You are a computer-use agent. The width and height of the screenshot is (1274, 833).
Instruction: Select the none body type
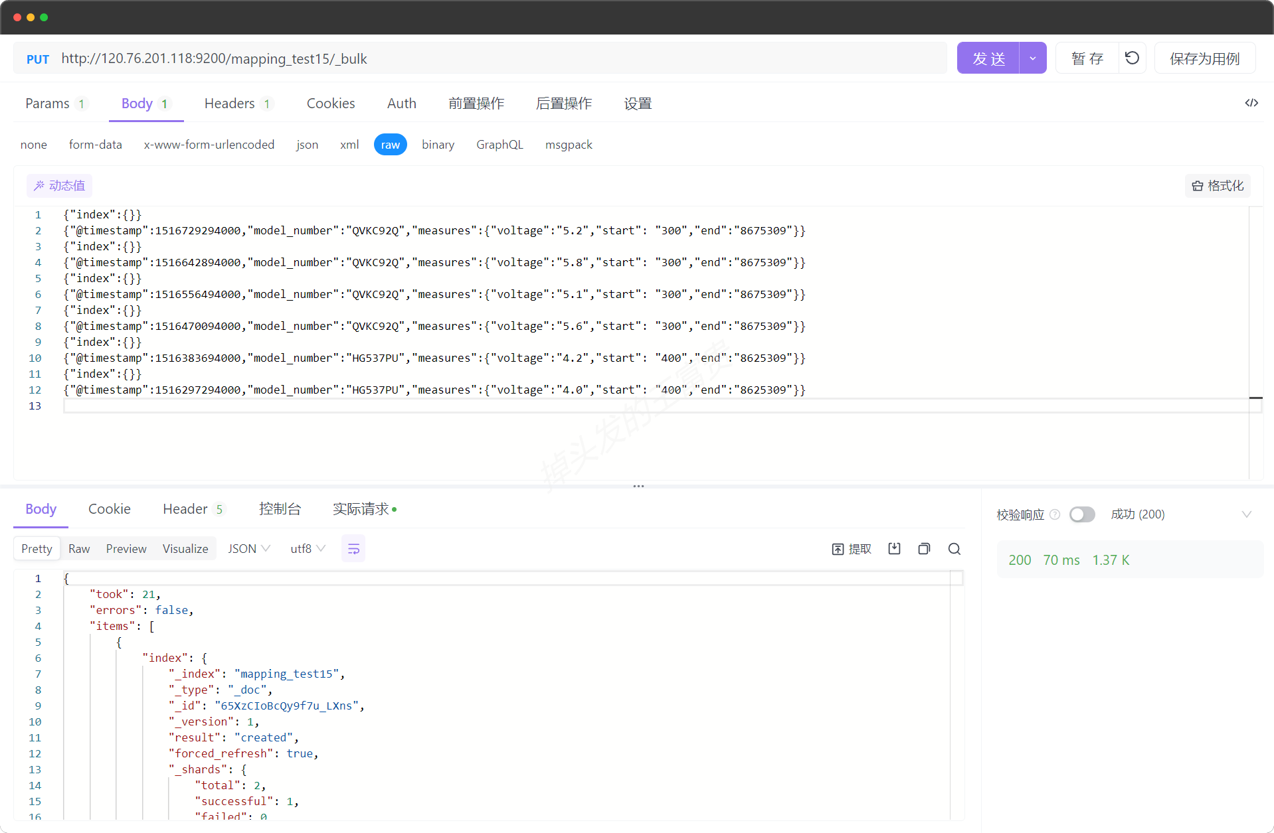[34, 145]
